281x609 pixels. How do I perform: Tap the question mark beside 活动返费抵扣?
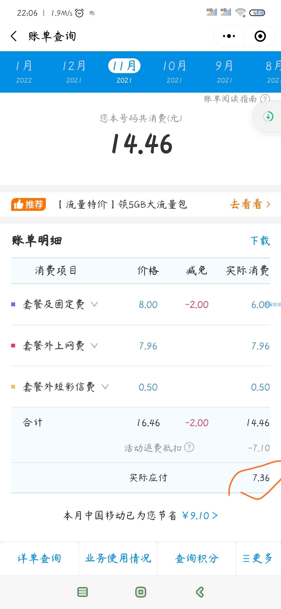[x=189, y=447]
